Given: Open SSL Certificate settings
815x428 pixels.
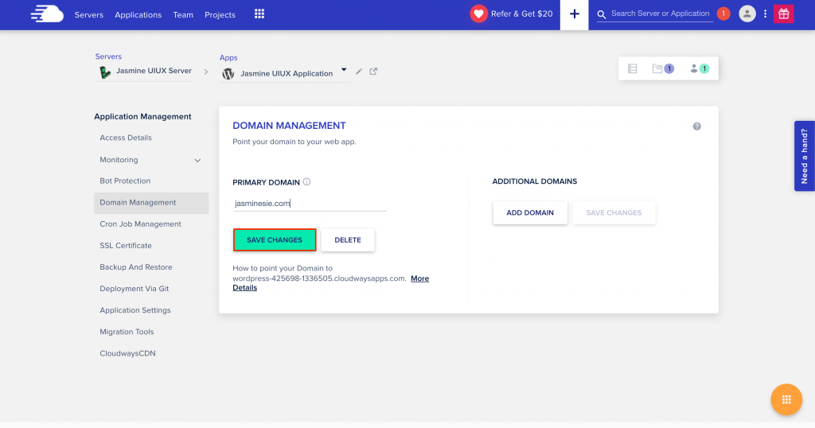Looking at the screenshot, I should tap(126, 246).
